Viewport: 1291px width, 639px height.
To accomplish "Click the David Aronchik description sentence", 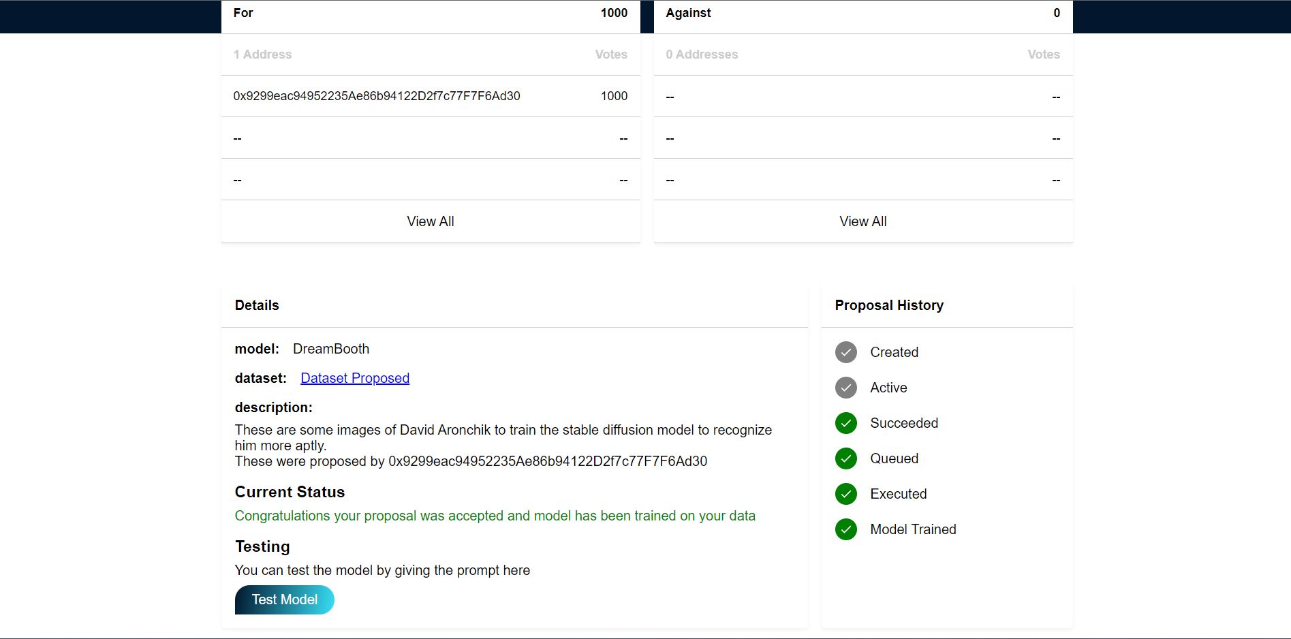I will [503, 437].
